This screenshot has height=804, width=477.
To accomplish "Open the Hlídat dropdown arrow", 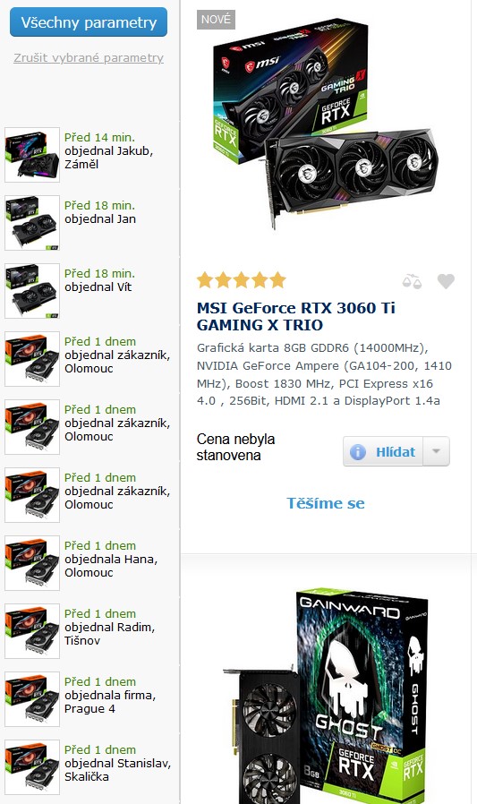I will pos(437,451).
